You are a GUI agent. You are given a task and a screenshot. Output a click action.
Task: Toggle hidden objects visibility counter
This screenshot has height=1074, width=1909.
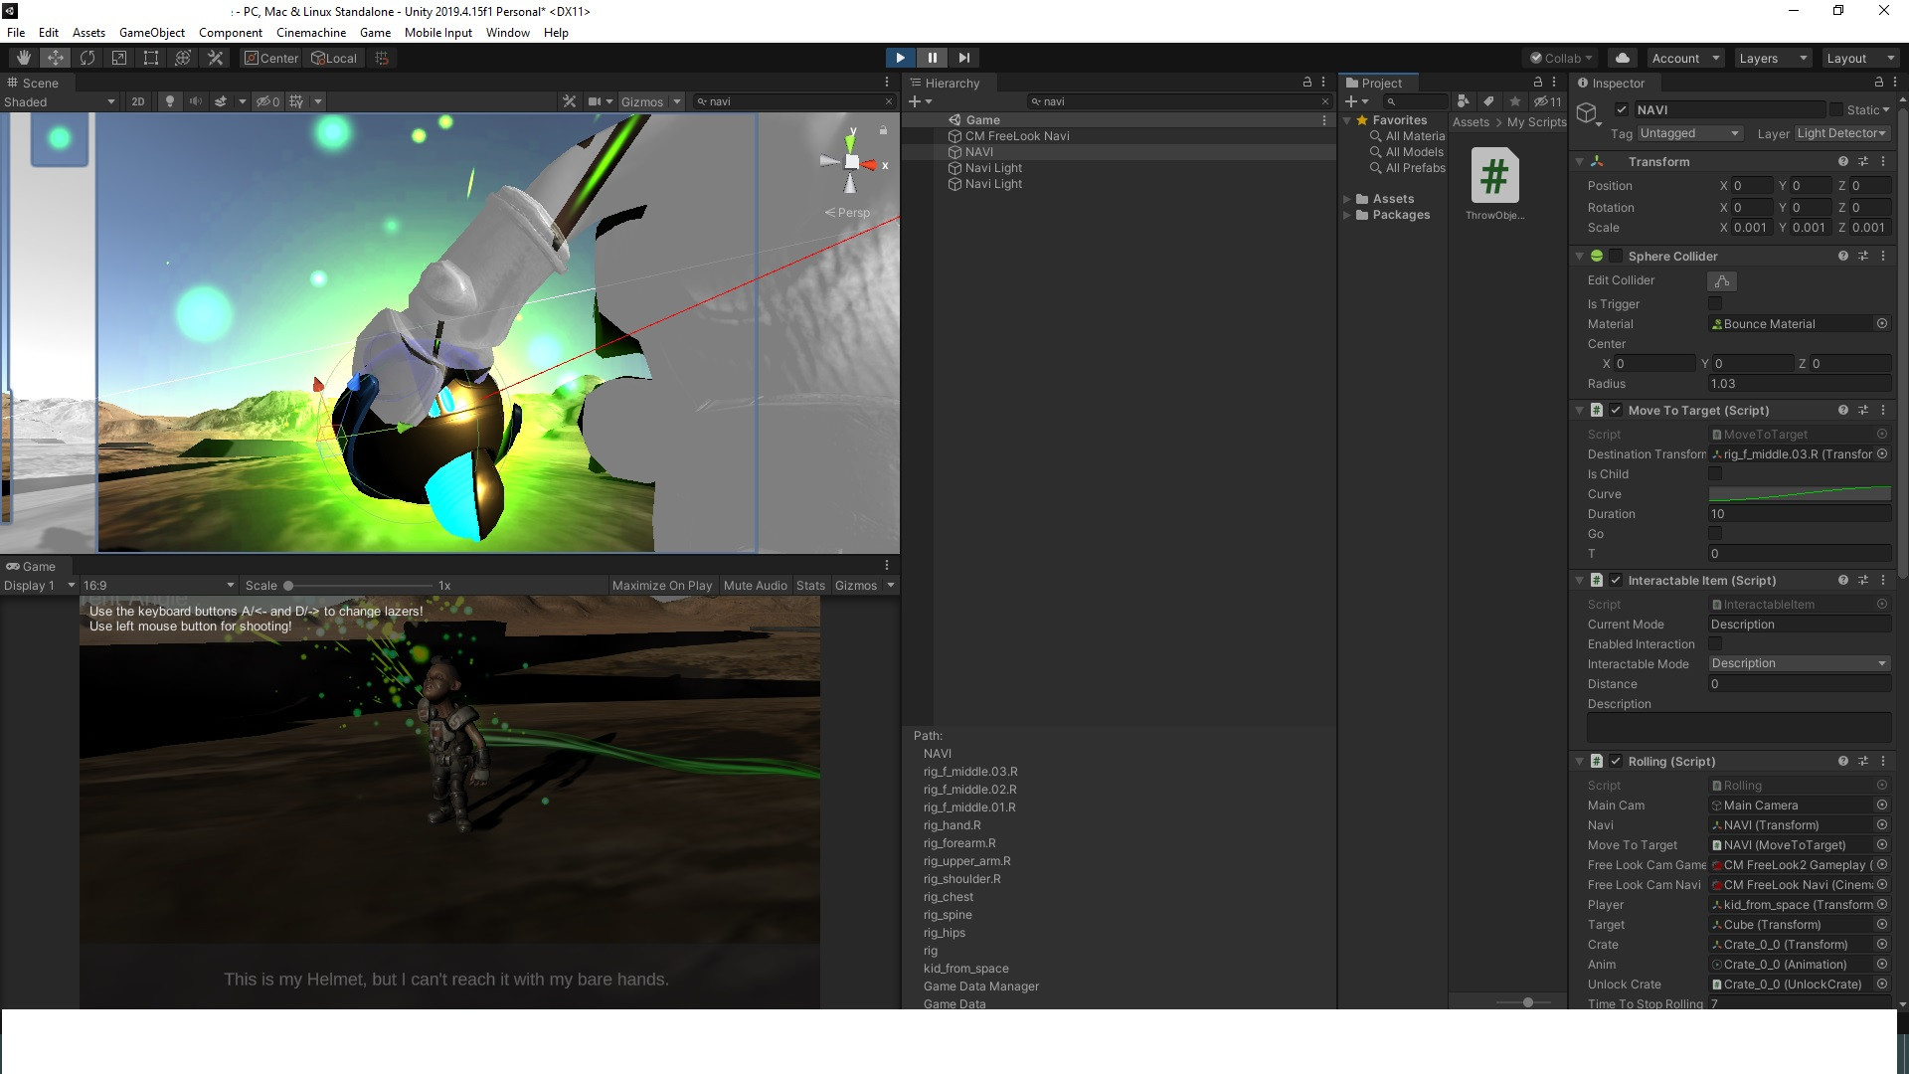[x=267, y=101]
